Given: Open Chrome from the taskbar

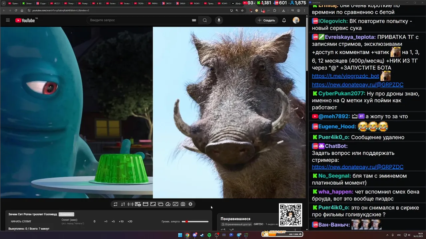Looking at the screenshot, I should coord(187,235).
